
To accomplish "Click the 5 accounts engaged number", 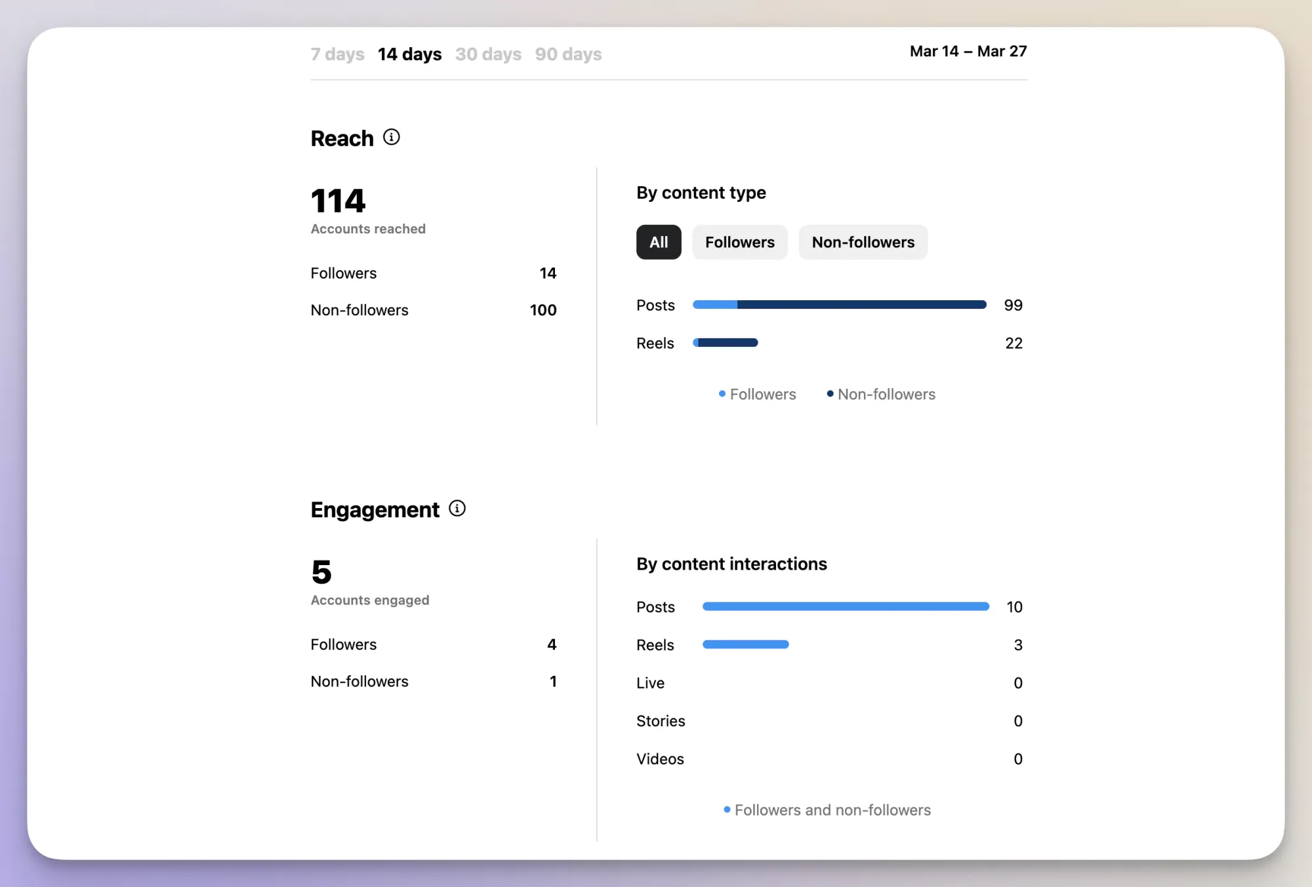I will tap(321, 572).
